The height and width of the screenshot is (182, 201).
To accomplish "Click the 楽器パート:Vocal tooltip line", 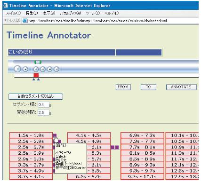I will click(x=69, y=164).
